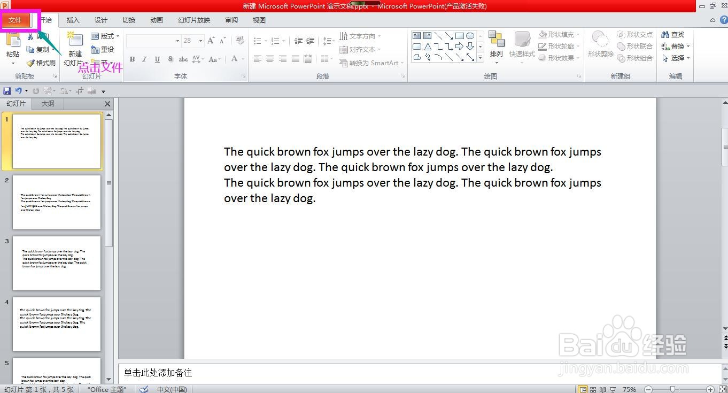This screenshot has width=728, height=393.
Task: Switch to slide sorter view icon
Action: [x=593, y=389]
